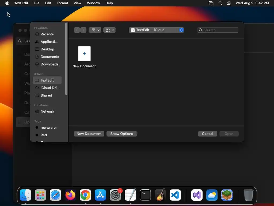Open Visual Studio from the Dock
This screenshot has width=274, height=206.
(197, 195)
